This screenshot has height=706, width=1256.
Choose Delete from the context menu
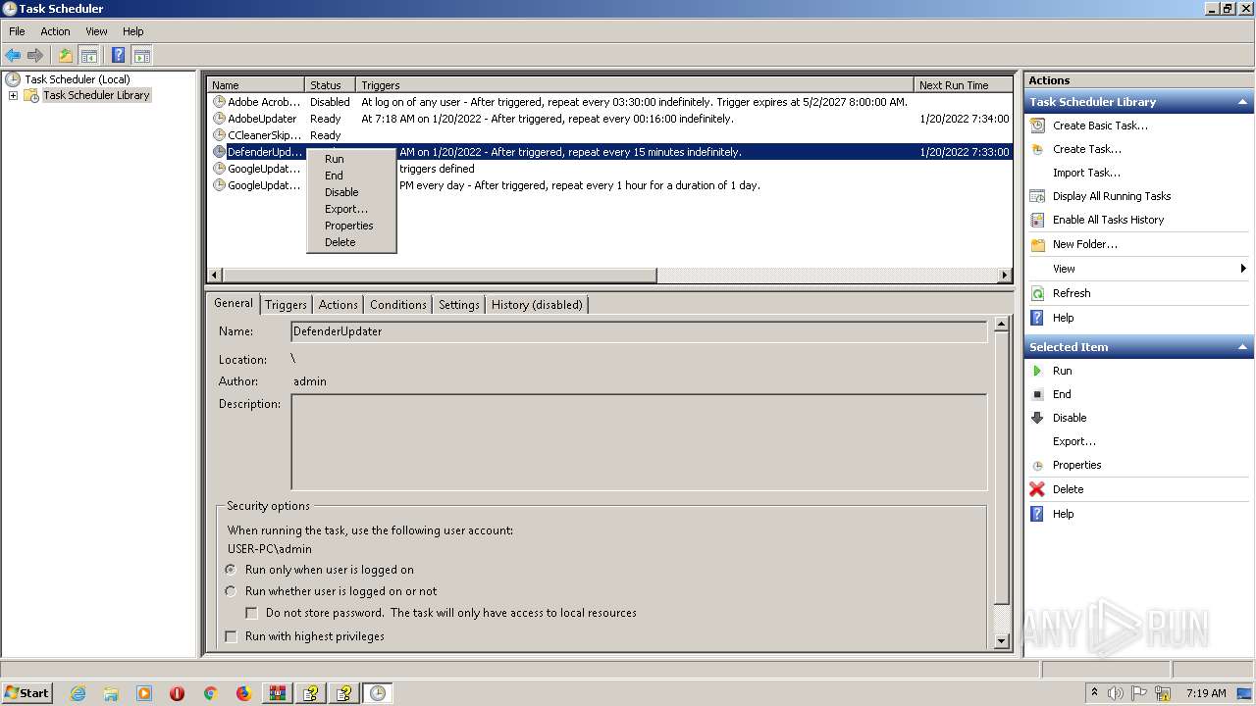coord(351,242)
